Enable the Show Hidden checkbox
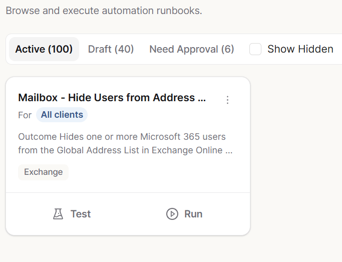Viewport: 342px width, 262px height. pyautogui.click(x=255, y=49)
